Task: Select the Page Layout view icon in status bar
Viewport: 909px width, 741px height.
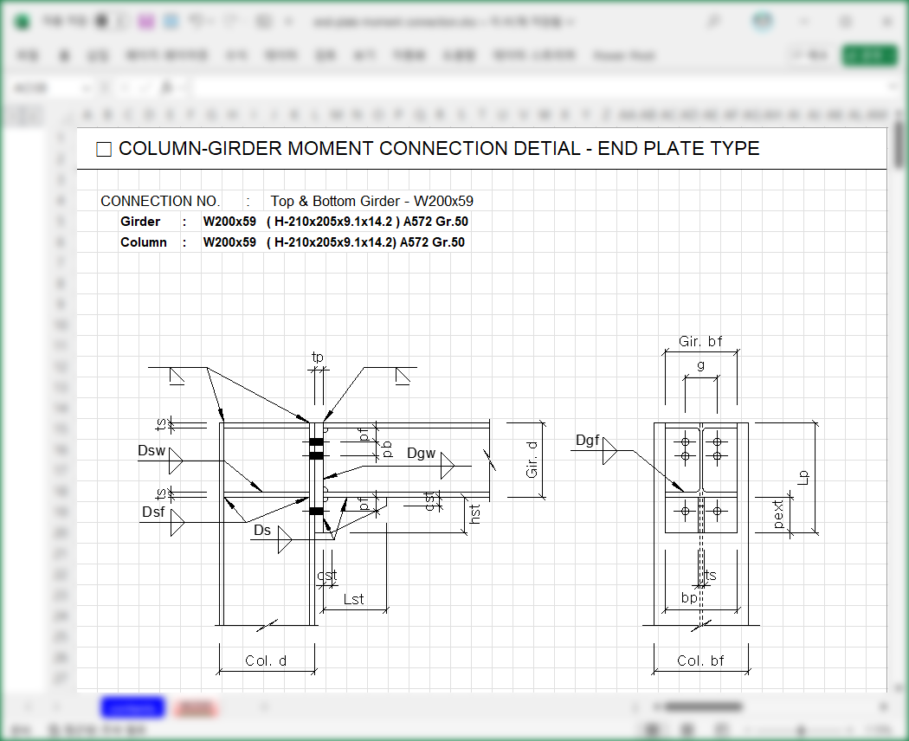Action: (687, 728)
